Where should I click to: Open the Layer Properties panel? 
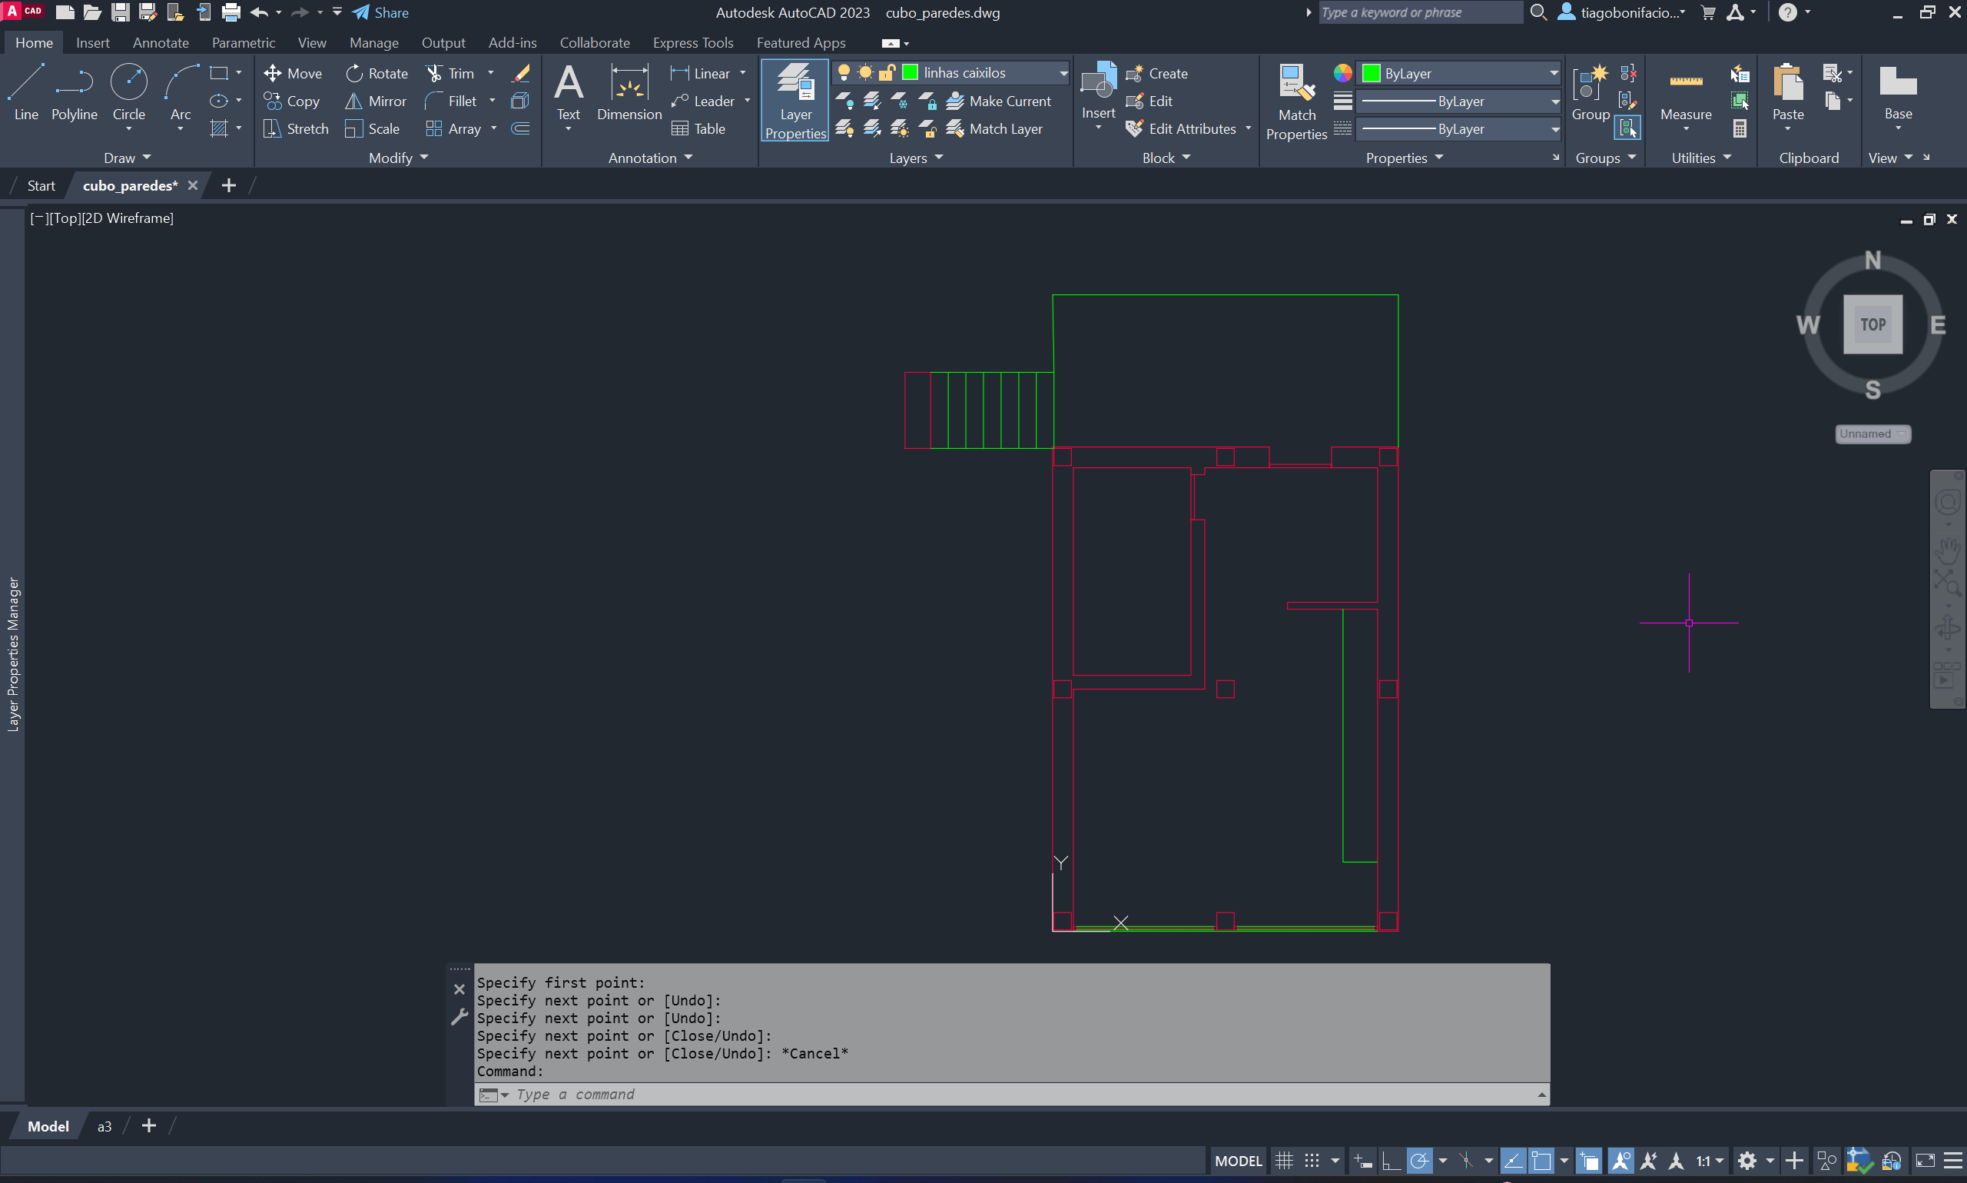794,101
